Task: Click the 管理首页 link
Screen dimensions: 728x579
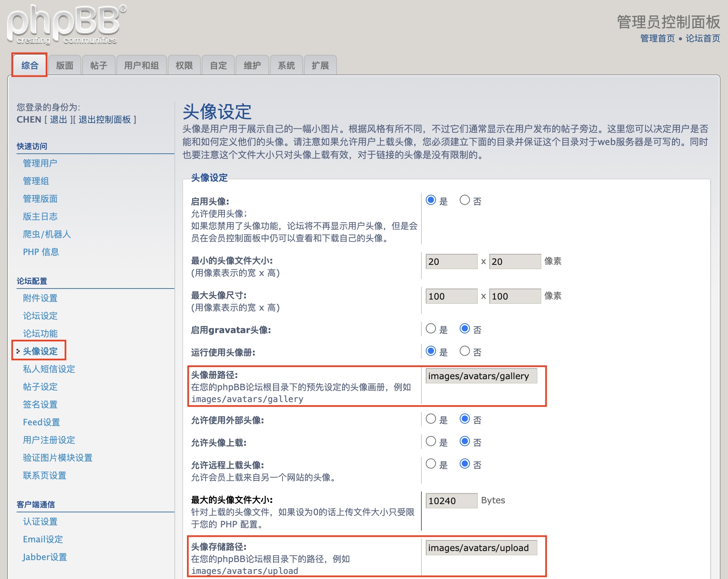Action: [657, 38]
